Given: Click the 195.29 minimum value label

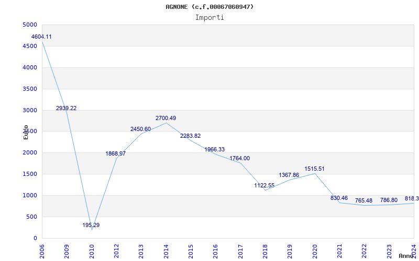Looking at the screenshot, I should (91, 225).
